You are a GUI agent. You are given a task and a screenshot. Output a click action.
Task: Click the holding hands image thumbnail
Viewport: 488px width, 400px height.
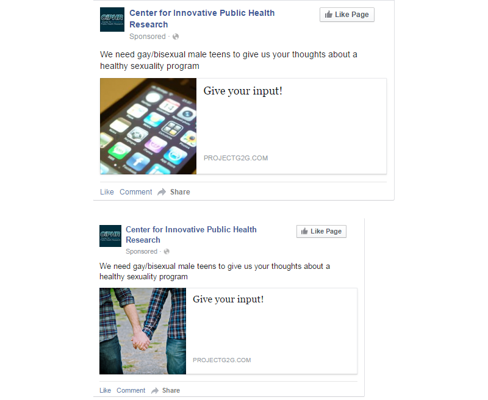point(143,331)
